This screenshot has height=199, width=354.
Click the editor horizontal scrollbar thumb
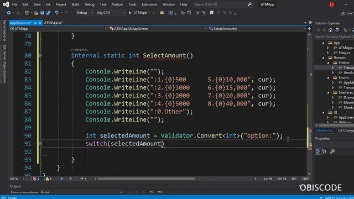tap(147, 179)
